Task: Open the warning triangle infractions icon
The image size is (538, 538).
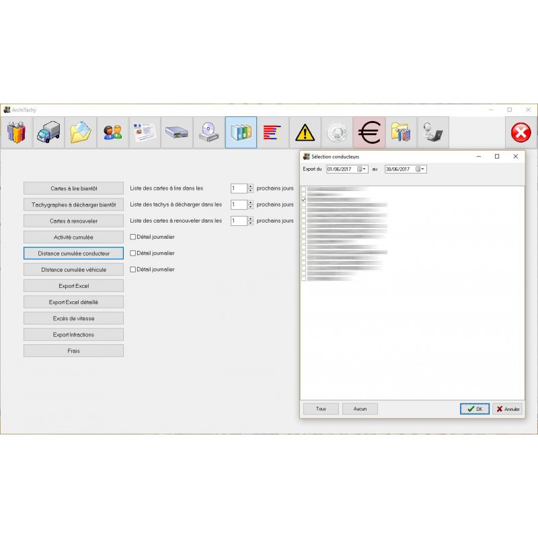Action: click(304, 132)
